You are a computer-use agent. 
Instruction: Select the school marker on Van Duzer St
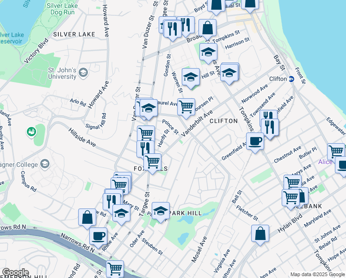point(148,108)
